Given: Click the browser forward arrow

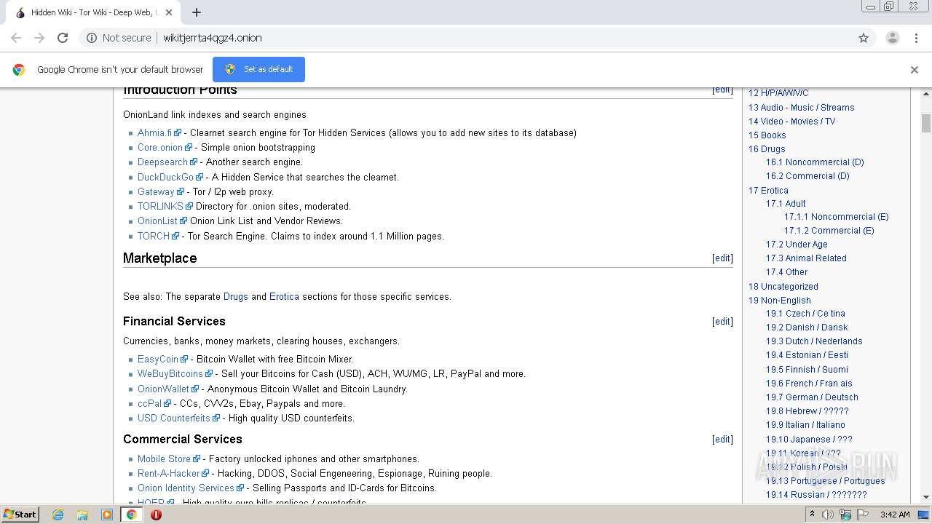Looking at the screenshot, I should click(39, 38).
